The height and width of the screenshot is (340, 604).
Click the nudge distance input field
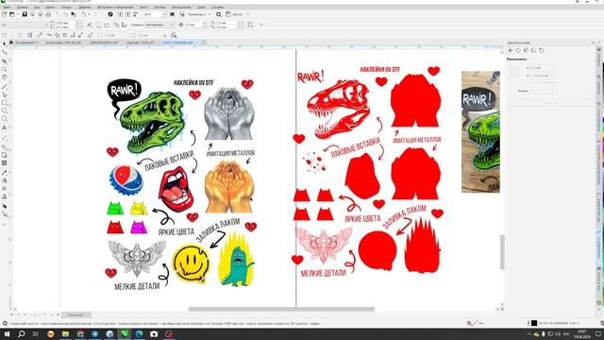(x=193, y=25)
